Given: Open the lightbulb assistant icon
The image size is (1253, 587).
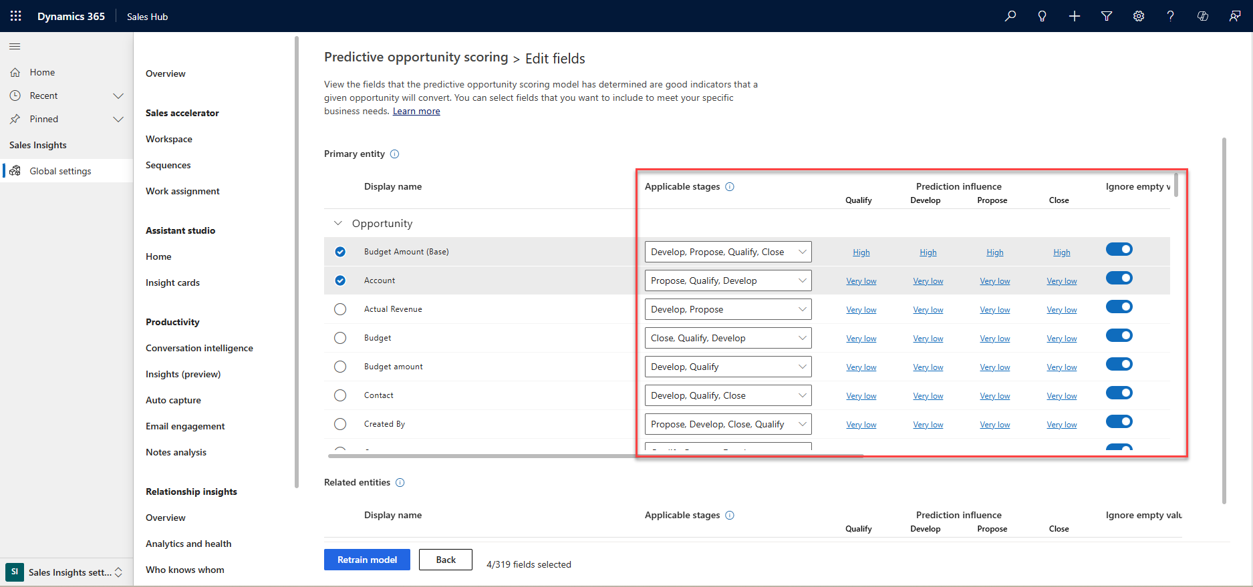Looking at the screenshot, I should point(1042,16).
